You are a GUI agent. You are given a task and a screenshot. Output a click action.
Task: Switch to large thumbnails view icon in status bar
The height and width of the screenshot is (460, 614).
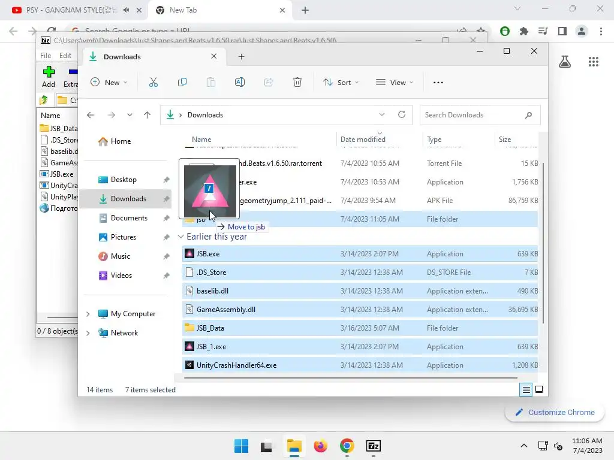pos(539,389)
